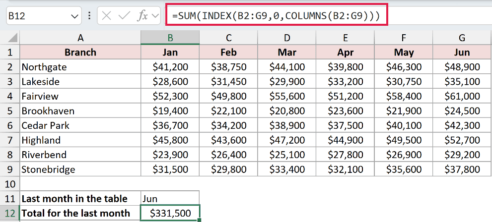492x222 pixels.
Task: Select the Highland cell
Action: pyautogui.click(x=80, y=140)
